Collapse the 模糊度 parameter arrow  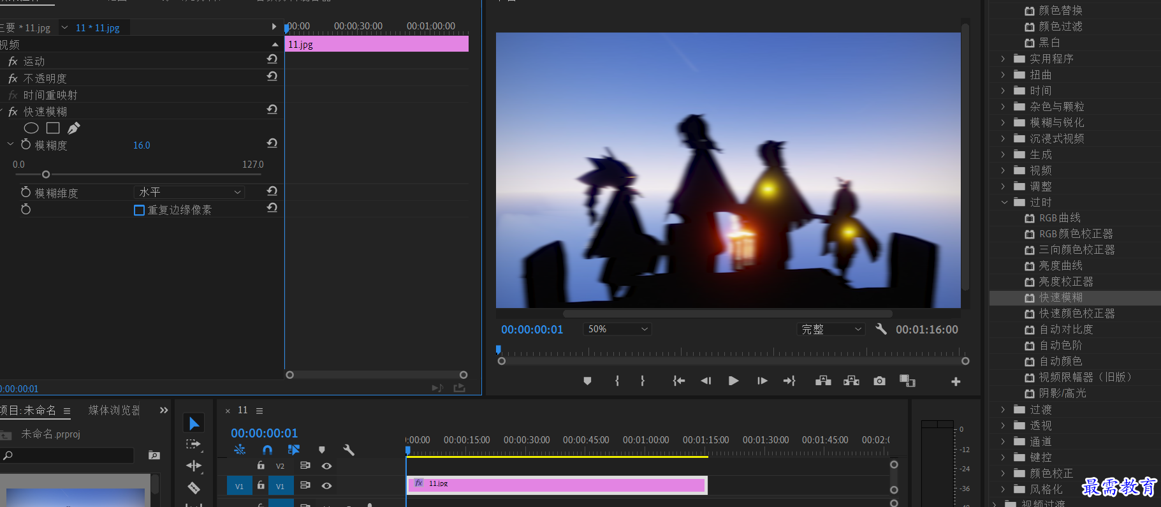[10, 145]
